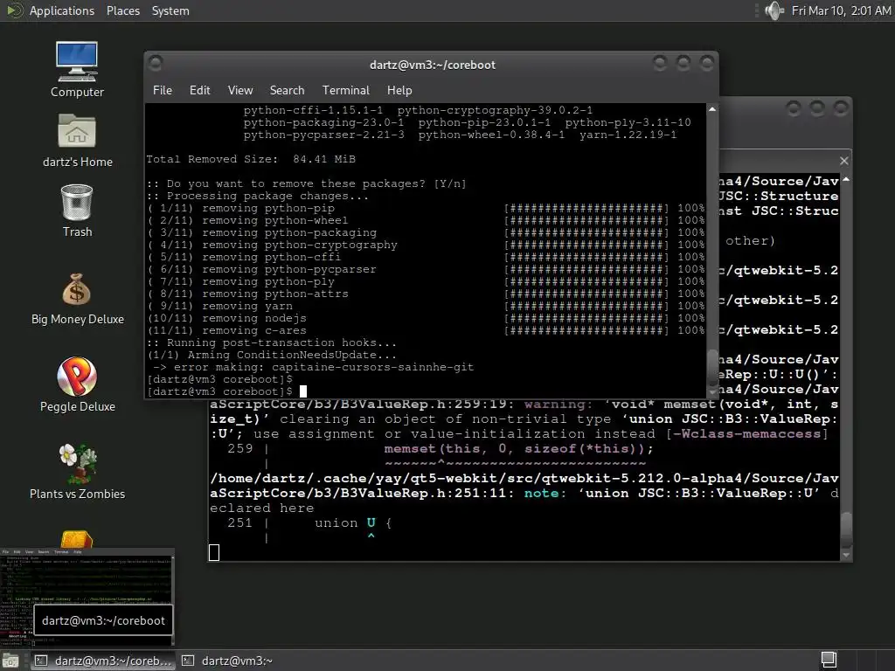Open the View menu in coreboot terminal

click(x=240, y=90)
